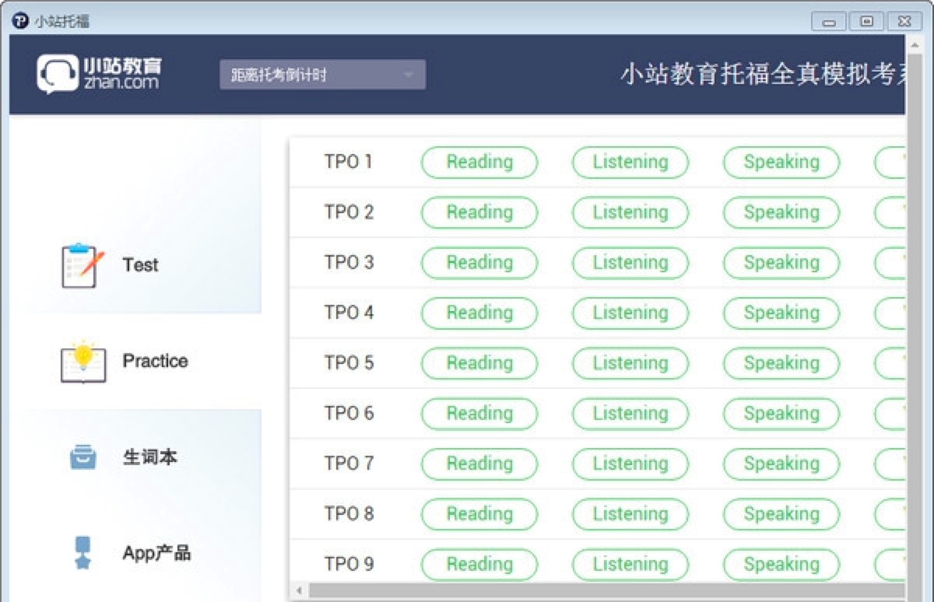Image resolution: width=934 pixels, height=602 pixels.
Task: Click the horizontal scrollbar left arrow
Action: [x=299, y=591]
